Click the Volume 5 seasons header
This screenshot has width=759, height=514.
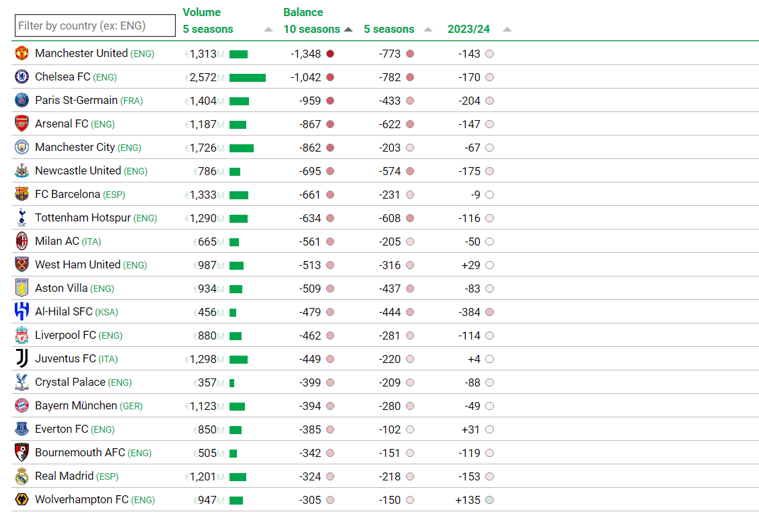click(208, 29)
